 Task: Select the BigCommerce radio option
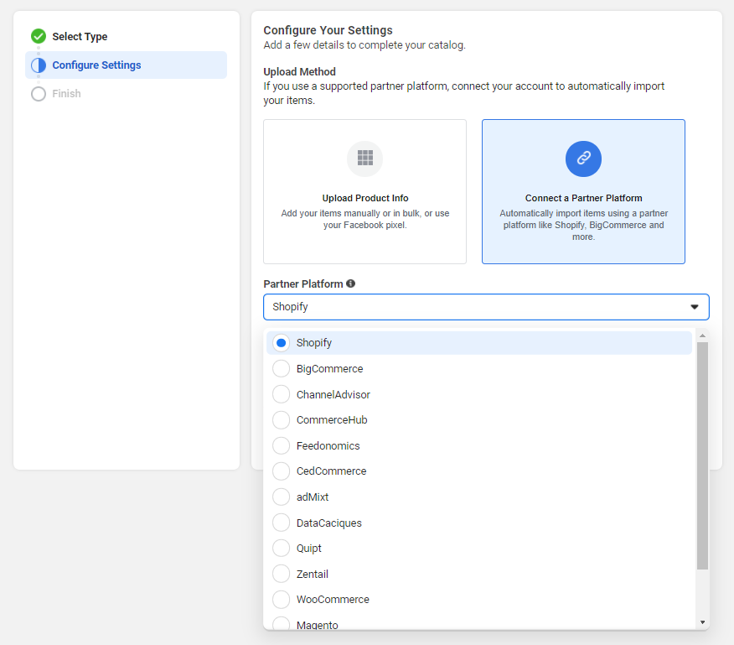[x=282, y=369]
